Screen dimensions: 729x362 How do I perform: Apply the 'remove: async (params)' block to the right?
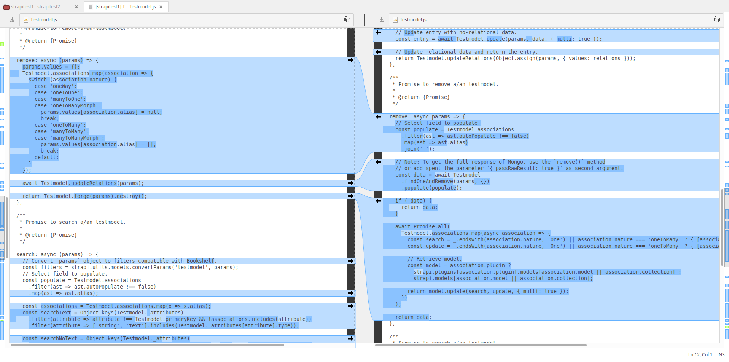350,60
